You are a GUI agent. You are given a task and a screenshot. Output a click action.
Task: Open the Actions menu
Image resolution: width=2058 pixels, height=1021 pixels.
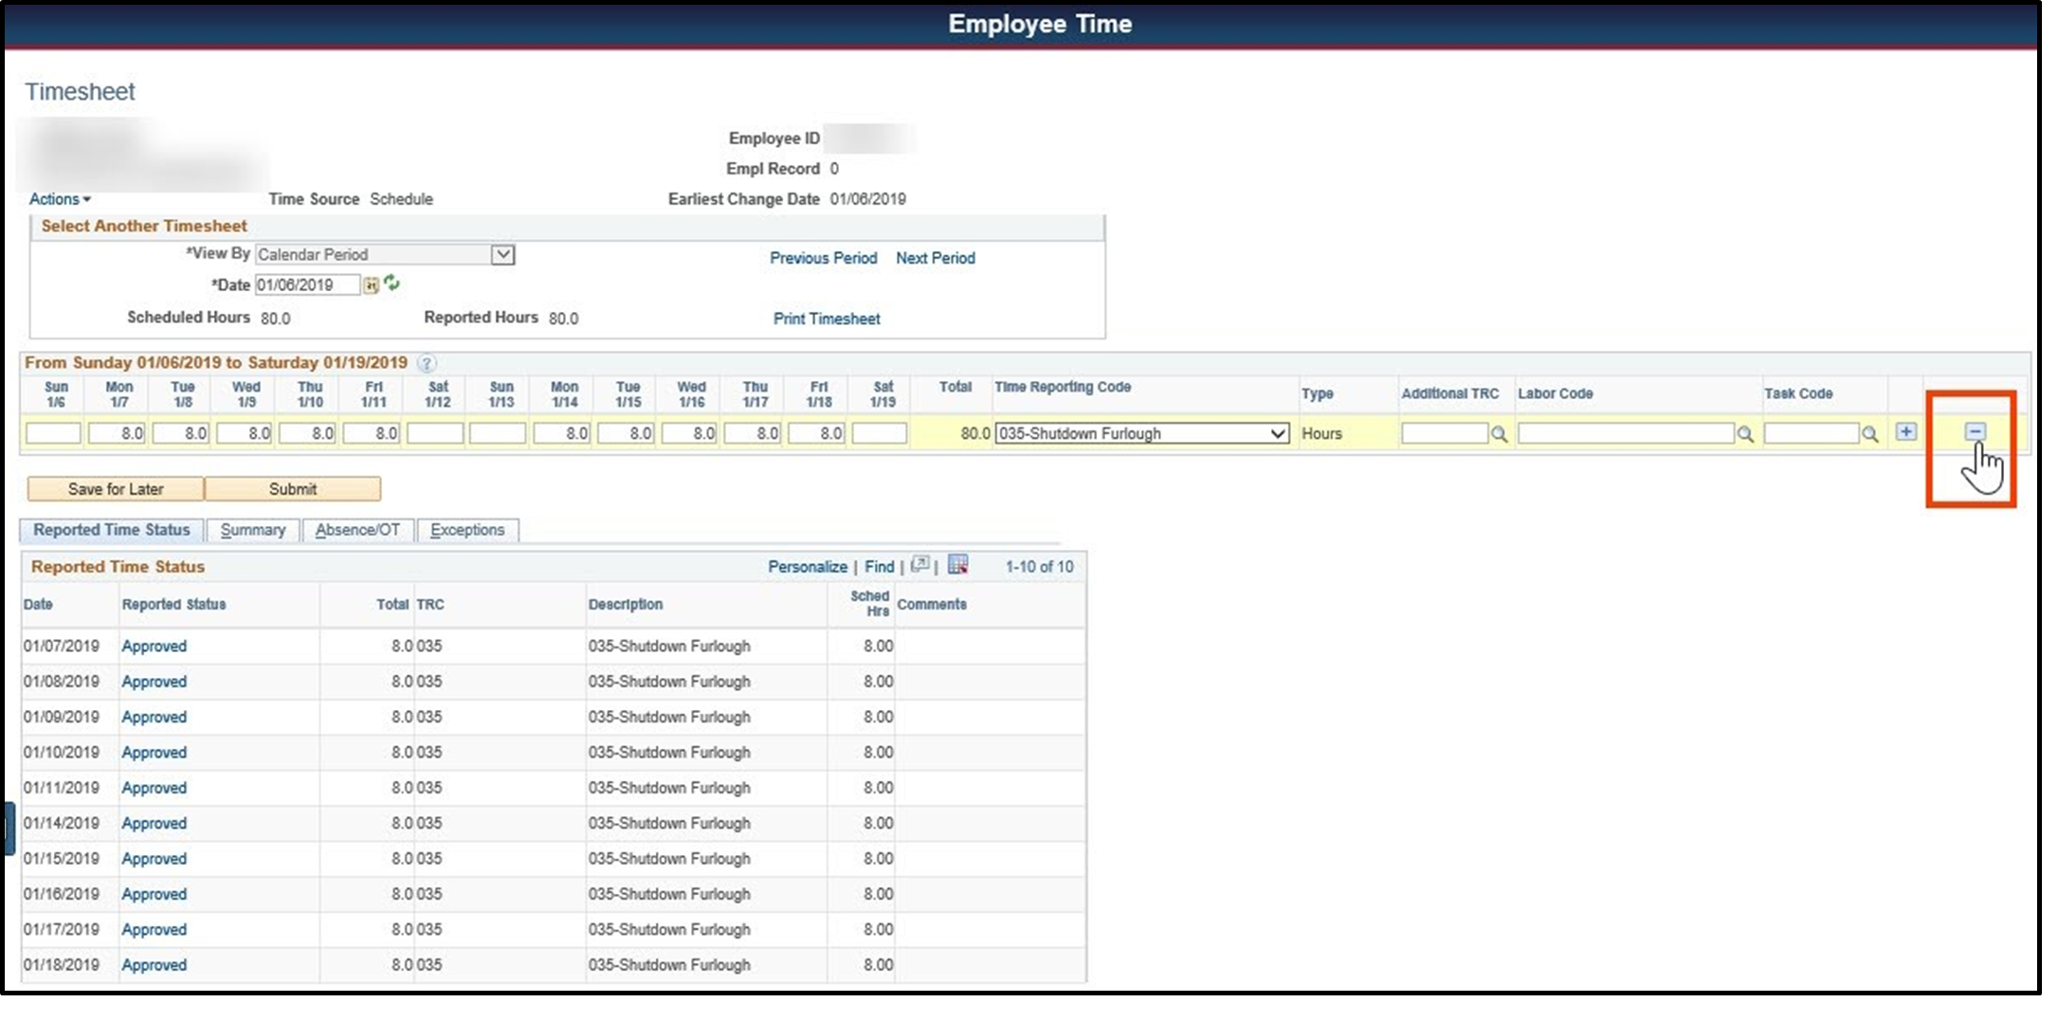pyautogui.click(x=59, y=199)
